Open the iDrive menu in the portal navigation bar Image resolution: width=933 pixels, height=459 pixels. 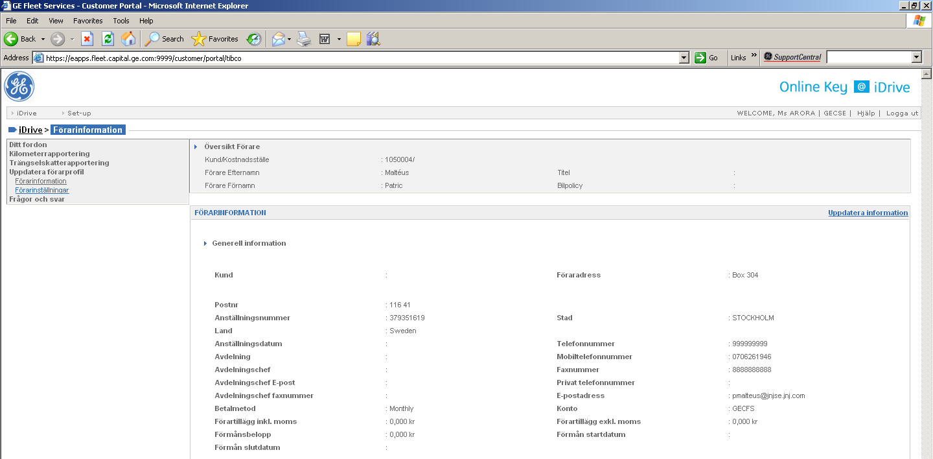[x=27, y=113]
